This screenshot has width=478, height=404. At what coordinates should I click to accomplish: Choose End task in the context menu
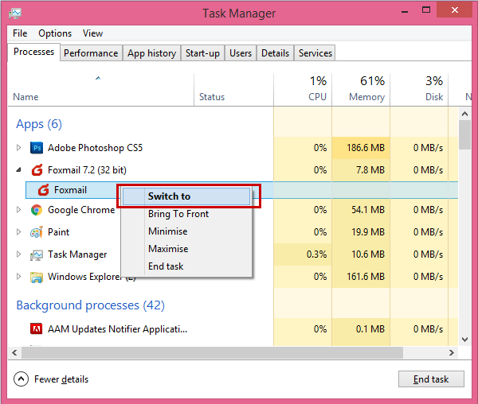[x=186, y=266]
